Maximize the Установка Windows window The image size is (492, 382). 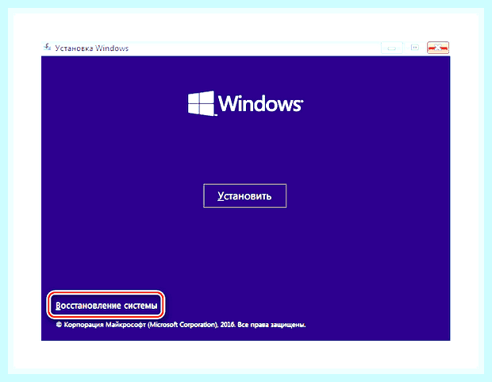[x=415, y=48]
